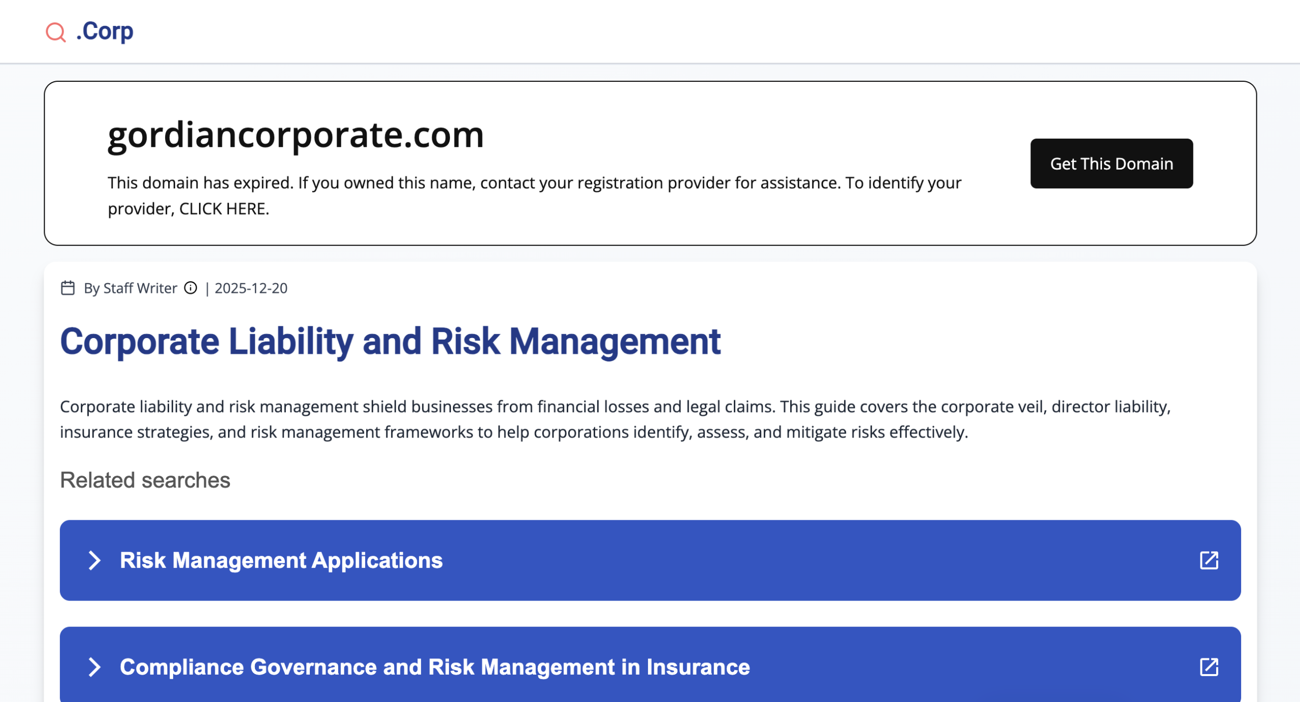Click the Related searches heading

(145, 479)
